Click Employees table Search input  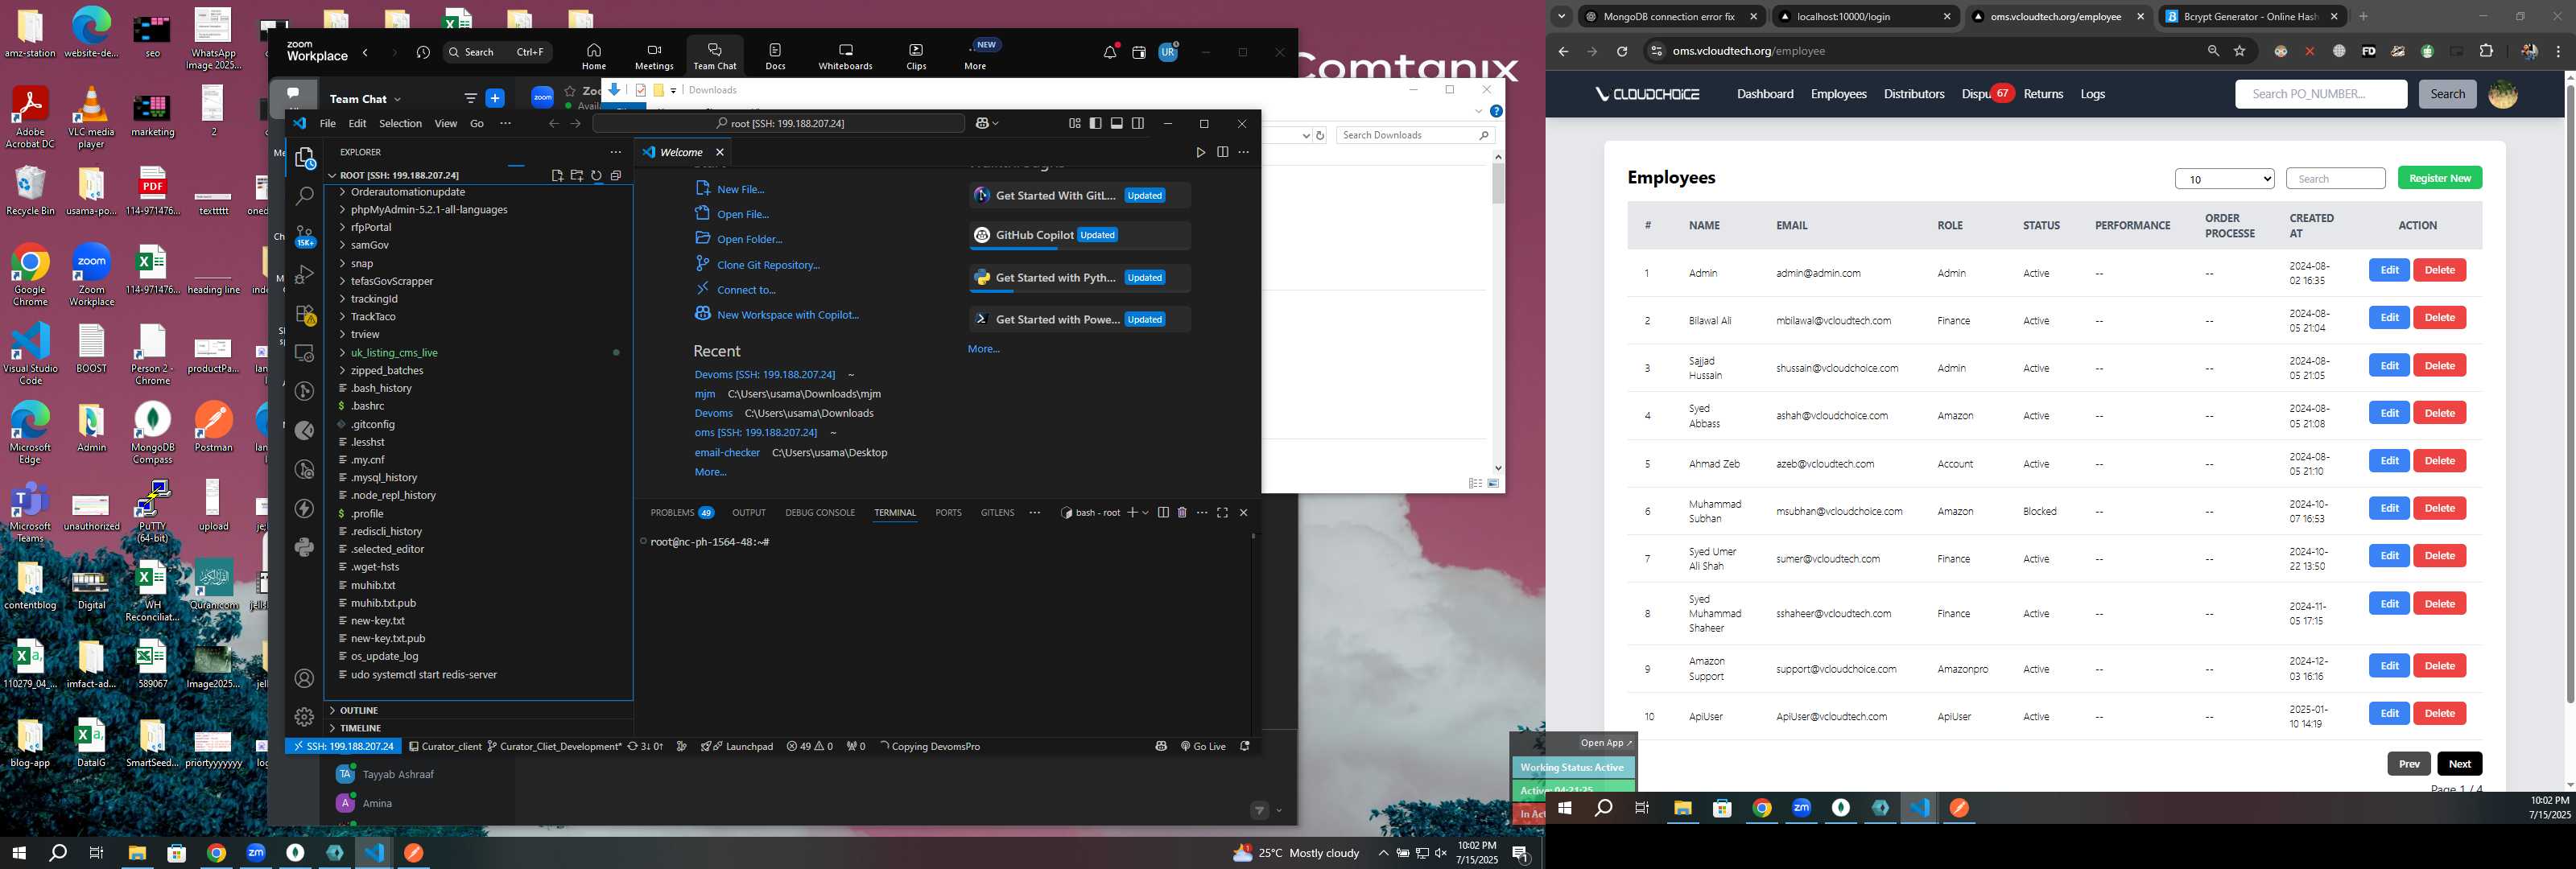coord(2335,179)
